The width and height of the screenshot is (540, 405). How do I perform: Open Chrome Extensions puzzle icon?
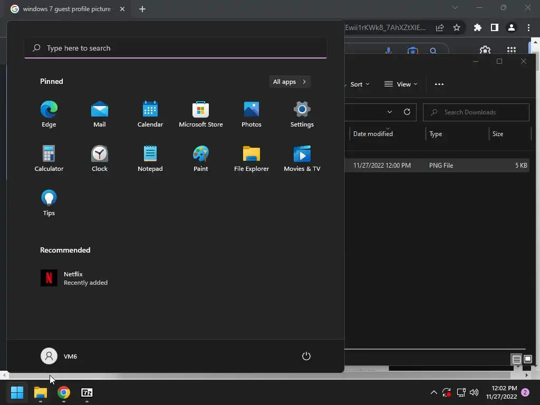pyautogui.click(x=478, y=27)
